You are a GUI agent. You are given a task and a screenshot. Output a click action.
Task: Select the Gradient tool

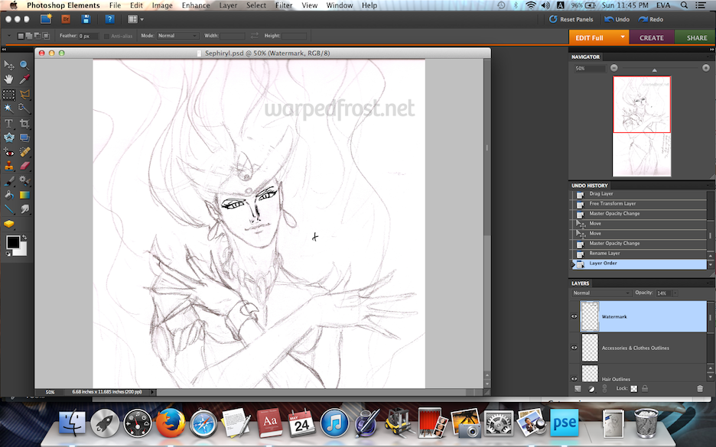24,195
